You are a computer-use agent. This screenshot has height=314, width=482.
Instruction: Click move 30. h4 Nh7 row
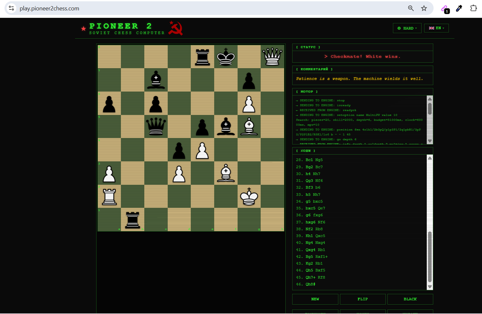coord(308,174)
